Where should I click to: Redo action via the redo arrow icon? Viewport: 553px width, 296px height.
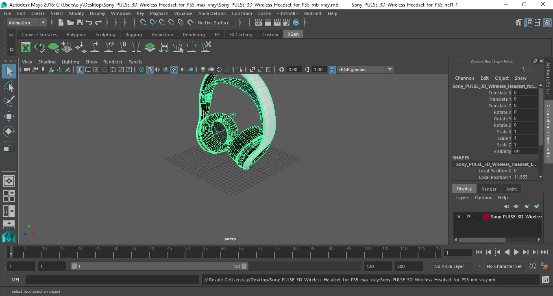coord(98,23)
